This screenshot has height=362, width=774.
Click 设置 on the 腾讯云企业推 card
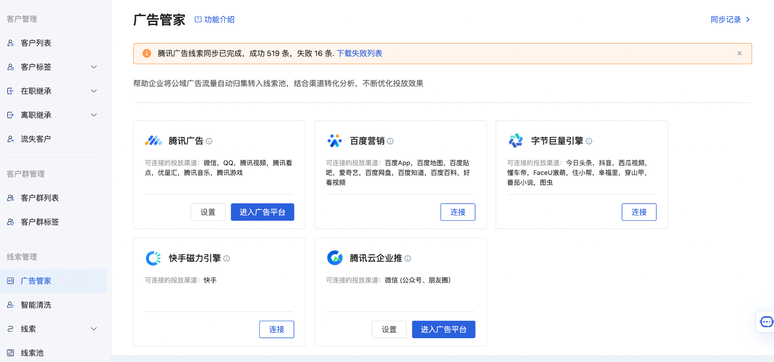[389, 329]
